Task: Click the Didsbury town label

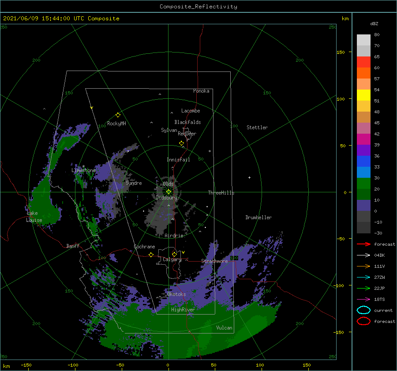Action: click(x=167, y=198)
